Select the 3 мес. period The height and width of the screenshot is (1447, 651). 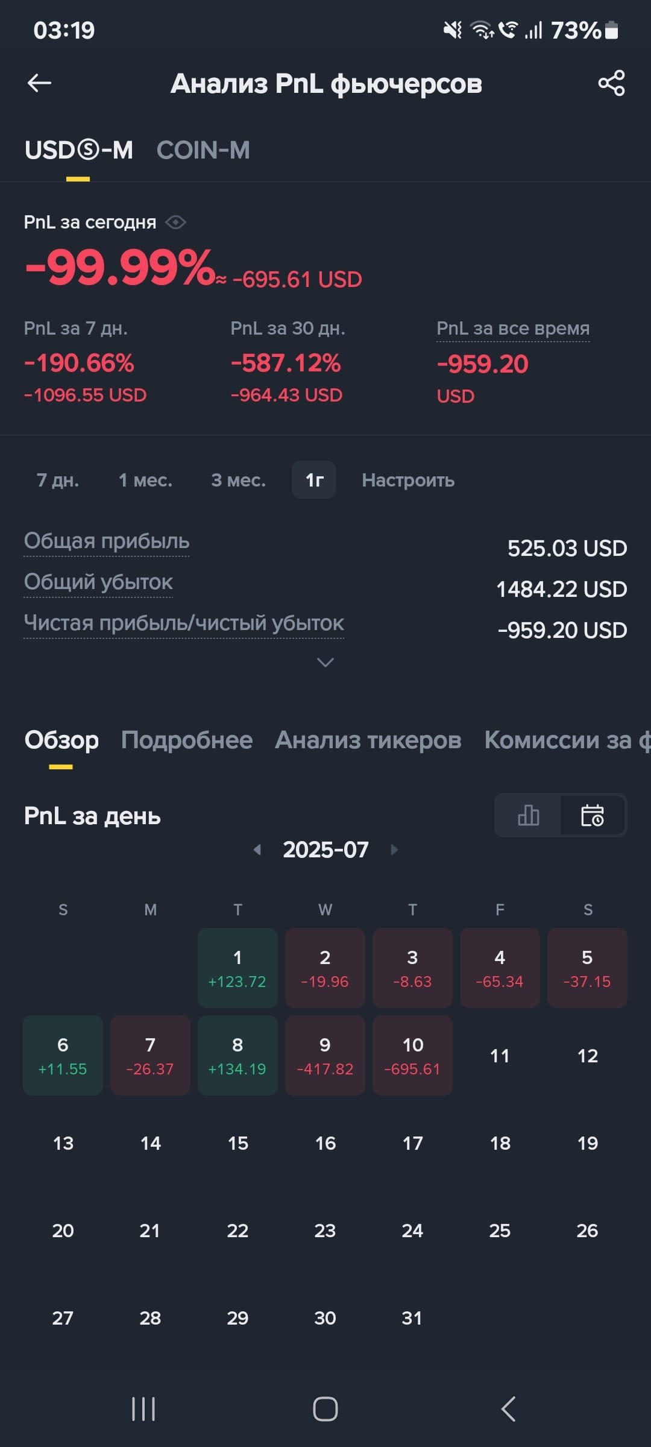239,480
